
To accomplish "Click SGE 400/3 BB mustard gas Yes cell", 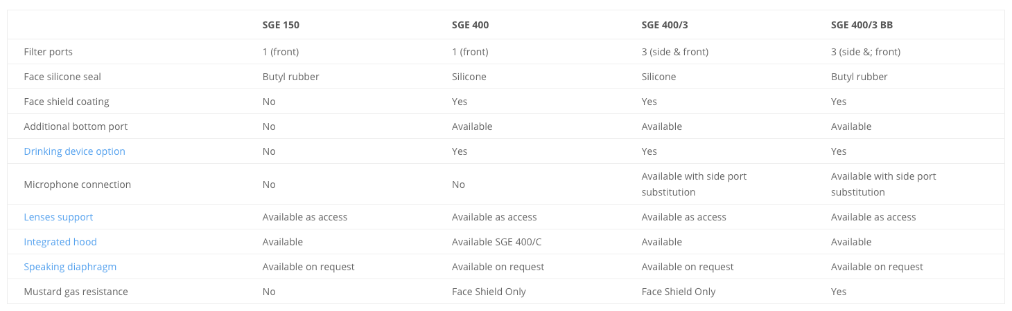I will pyautogui.click(x=839, y=292).
